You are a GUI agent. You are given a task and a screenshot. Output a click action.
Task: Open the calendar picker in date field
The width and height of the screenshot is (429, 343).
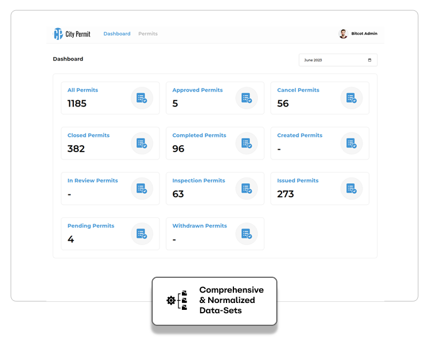(370, 60)
